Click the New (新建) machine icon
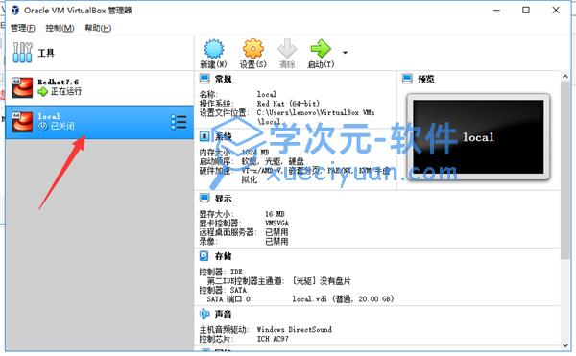Viewport: 576px width, 356px height. (x=214, y=49)
